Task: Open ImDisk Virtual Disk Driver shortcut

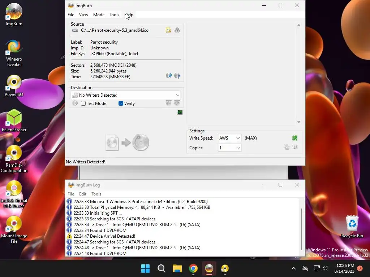Action: [14, 194]
